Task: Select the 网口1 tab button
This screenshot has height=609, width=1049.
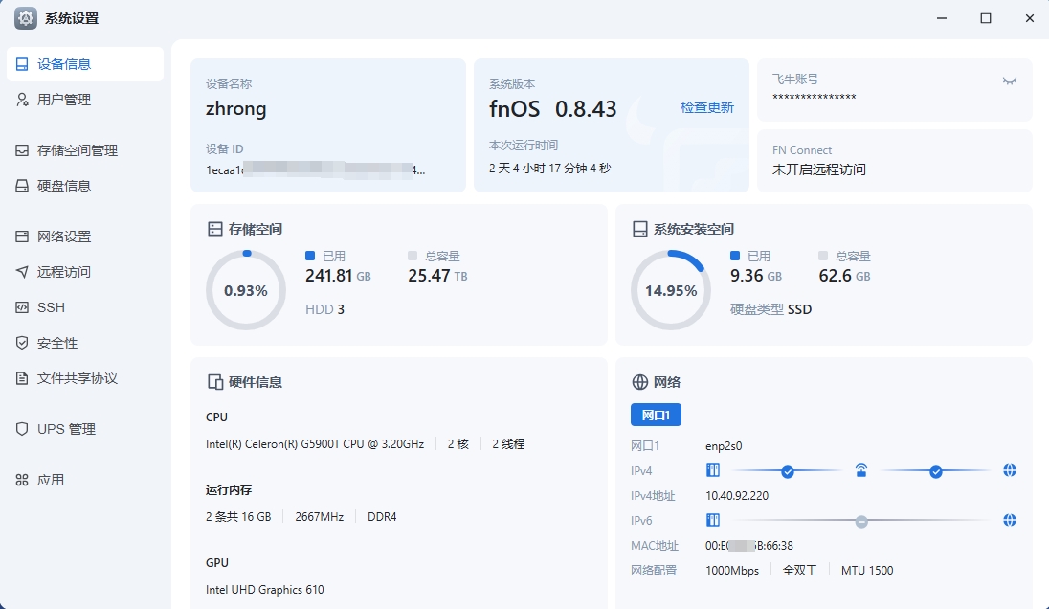Action: pyautogui.click(x=656, y=415)
